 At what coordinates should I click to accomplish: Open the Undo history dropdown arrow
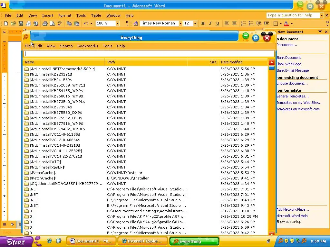(91, 23)
